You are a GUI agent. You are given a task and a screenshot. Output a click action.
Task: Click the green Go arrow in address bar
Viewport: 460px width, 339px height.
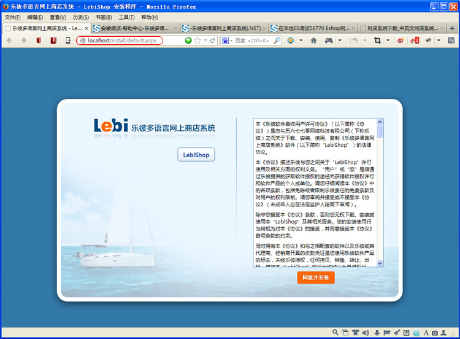[188, 41]
